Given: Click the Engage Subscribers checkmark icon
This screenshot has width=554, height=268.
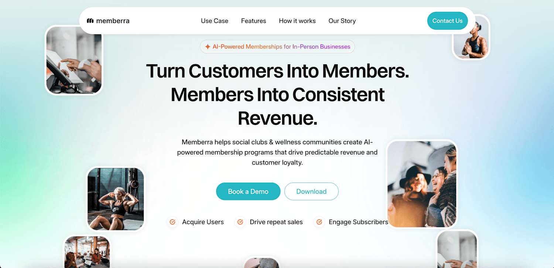Looking at the screenshot, I should pyautogui.click(x=319, y=222).
